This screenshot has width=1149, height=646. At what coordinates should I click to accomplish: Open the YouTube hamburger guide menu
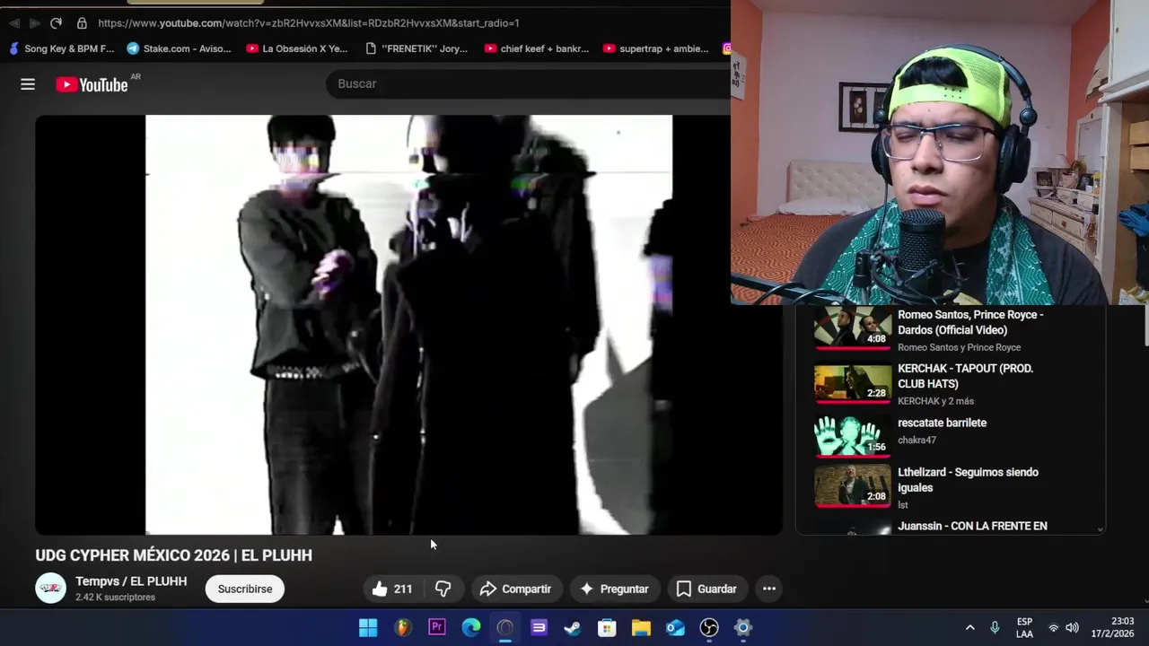coord(28,84)
